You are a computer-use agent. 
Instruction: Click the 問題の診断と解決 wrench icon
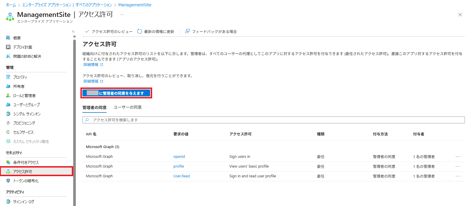pos(8,56)
